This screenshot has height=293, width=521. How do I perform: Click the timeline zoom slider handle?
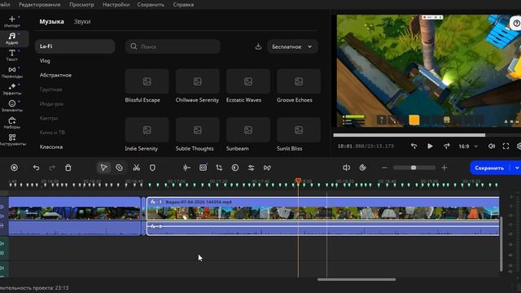414,168
